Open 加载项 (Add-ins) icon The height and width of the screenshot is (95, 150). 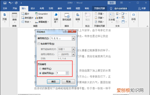point(56,15)
